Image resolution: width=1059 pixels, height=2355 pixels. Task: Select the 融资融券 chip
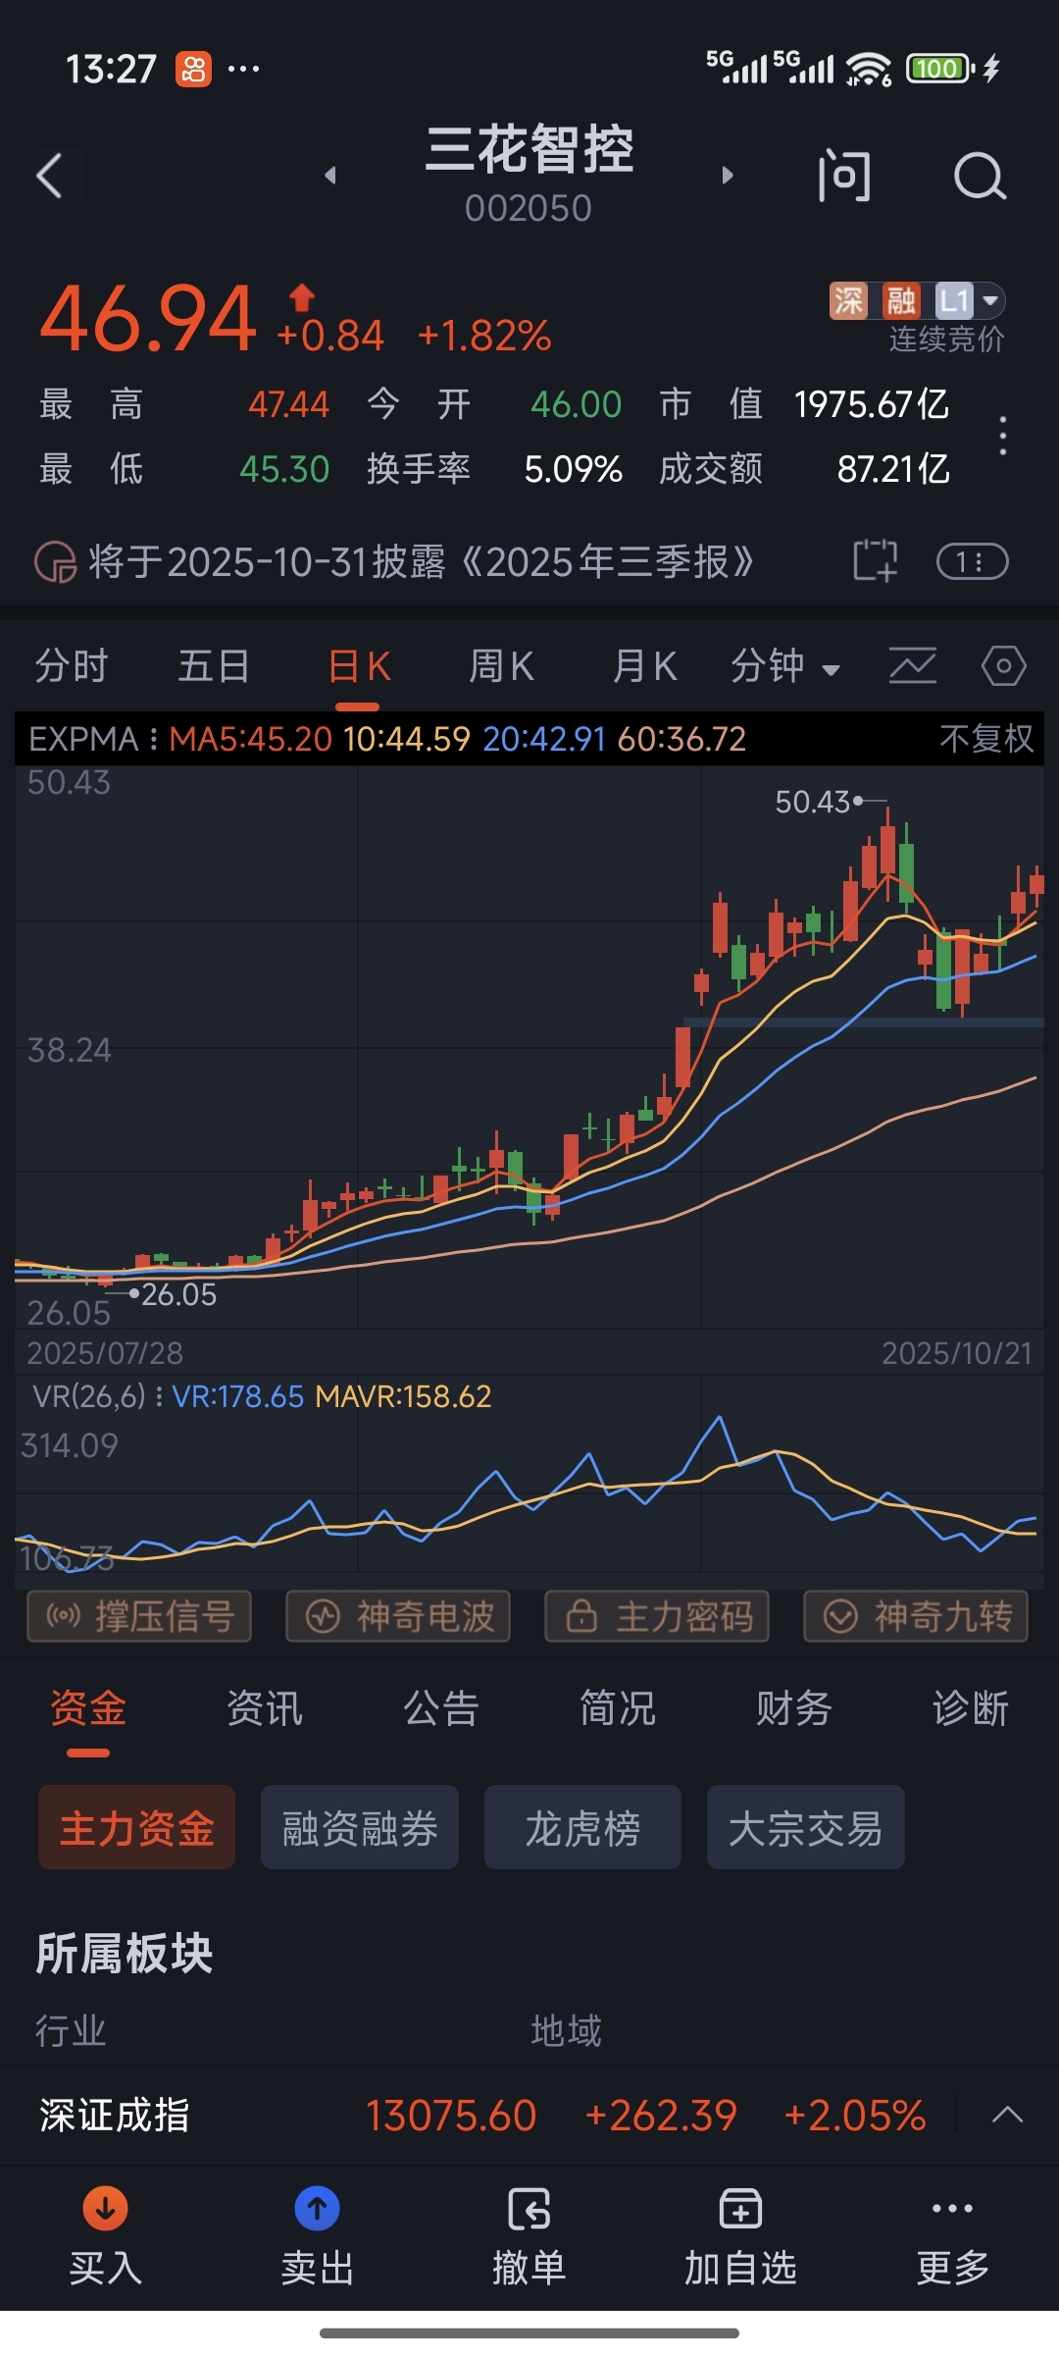360,1827
